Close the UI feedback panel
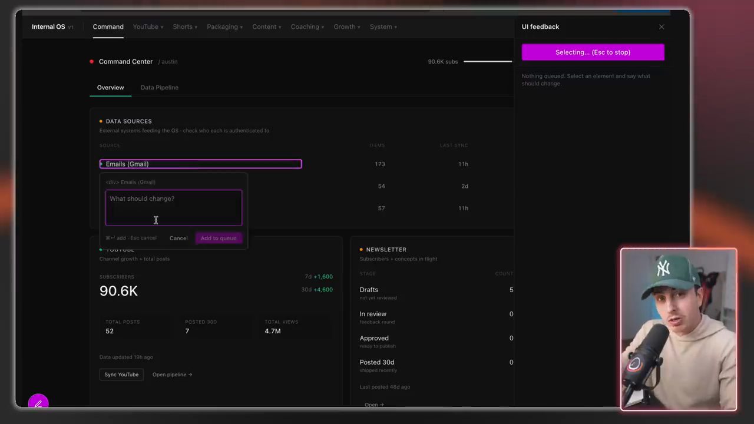Screen dimensions: 754x424 662,27
